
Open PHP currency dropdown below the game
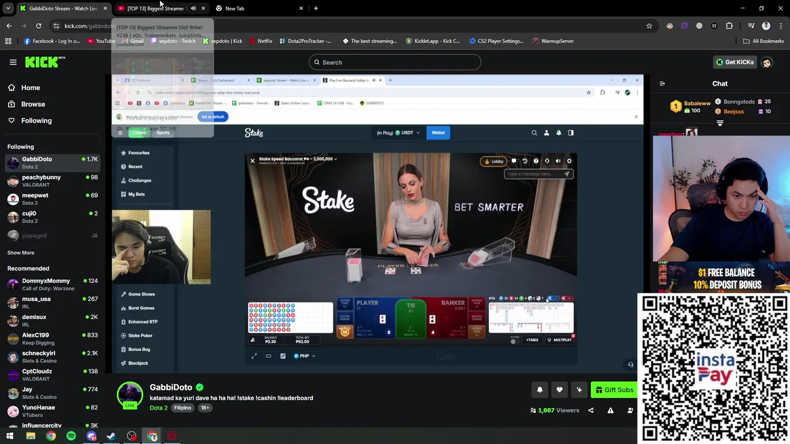(304, 356)
